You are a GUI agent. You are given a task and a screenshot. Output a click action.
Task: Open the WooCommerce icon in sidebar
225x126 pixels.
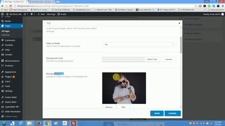click(x=2, y=61)
